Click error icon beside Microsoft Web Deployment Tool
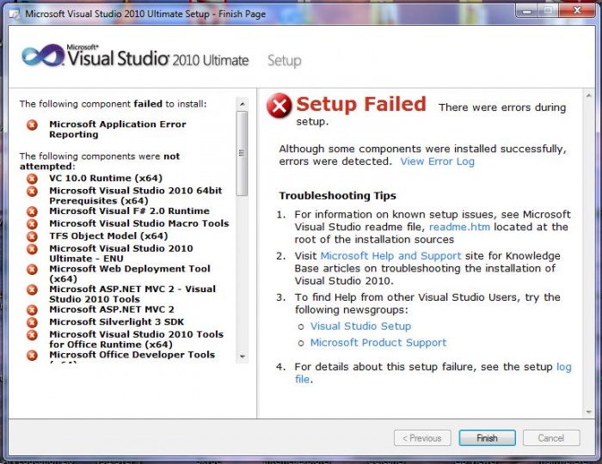Screen dimensions: 602x464 point(33,269)
